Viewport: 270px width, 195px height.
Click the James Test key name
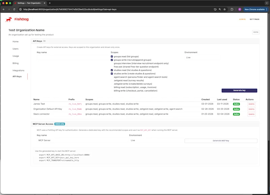coord(39,104)
